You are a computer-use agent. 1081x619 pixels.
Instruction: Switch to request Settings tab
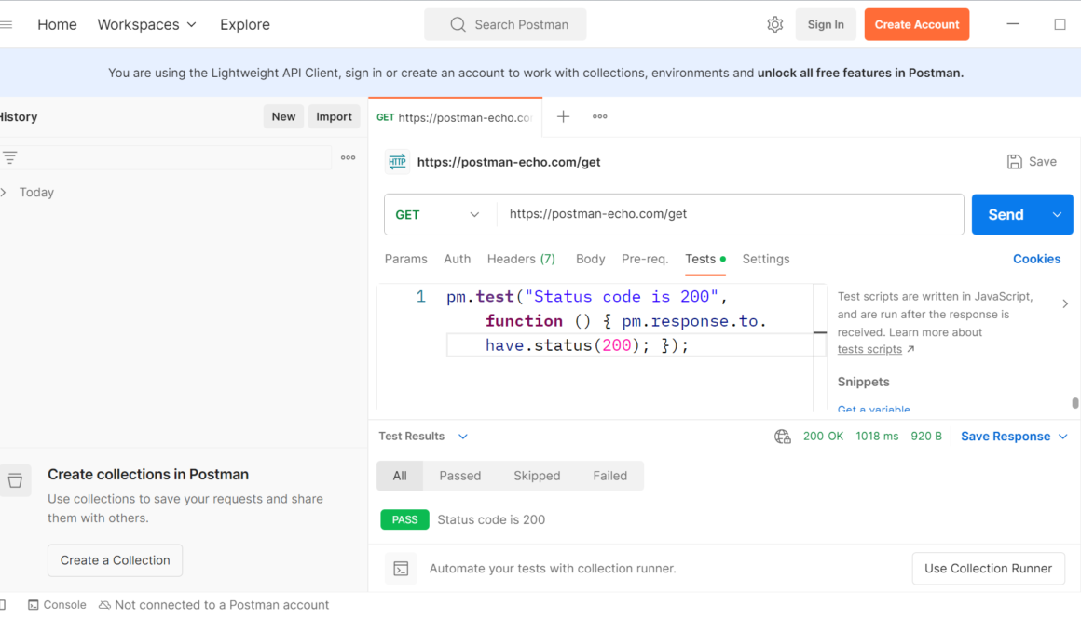766,259
